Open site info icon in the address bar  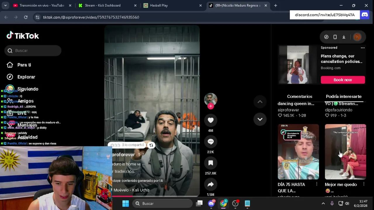(37, 17)
